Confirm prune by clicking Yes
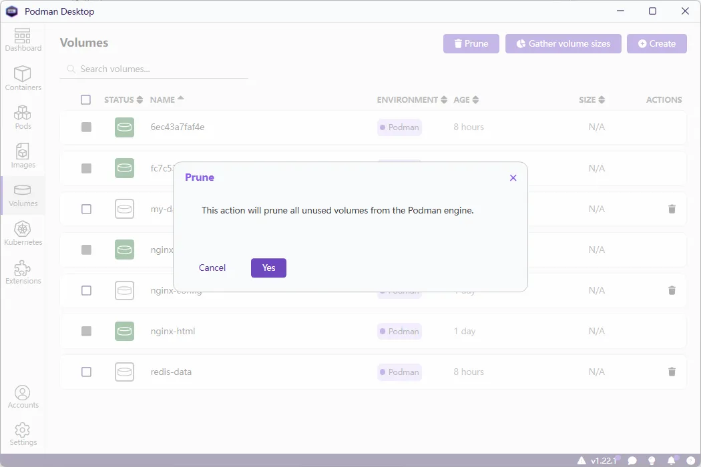Viewport: 701px width, 467px height. coord(268,268)
